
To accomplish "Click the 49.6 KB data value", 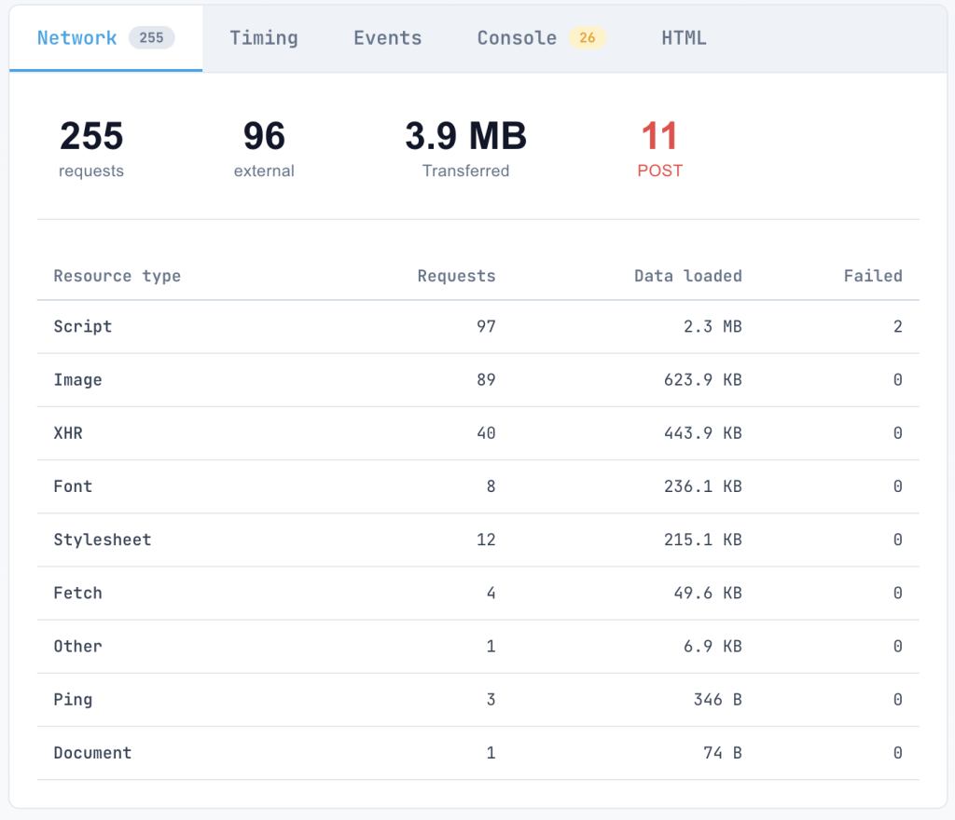I will [x=708, y=593].
